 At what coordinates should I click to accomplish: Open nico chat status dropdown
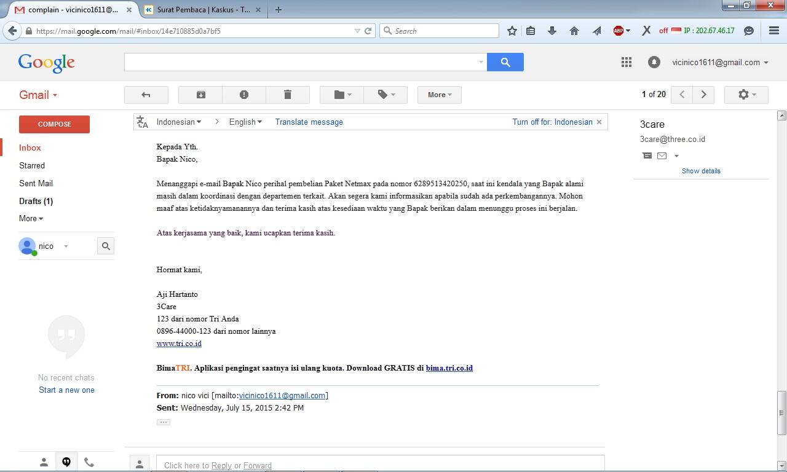66,246
